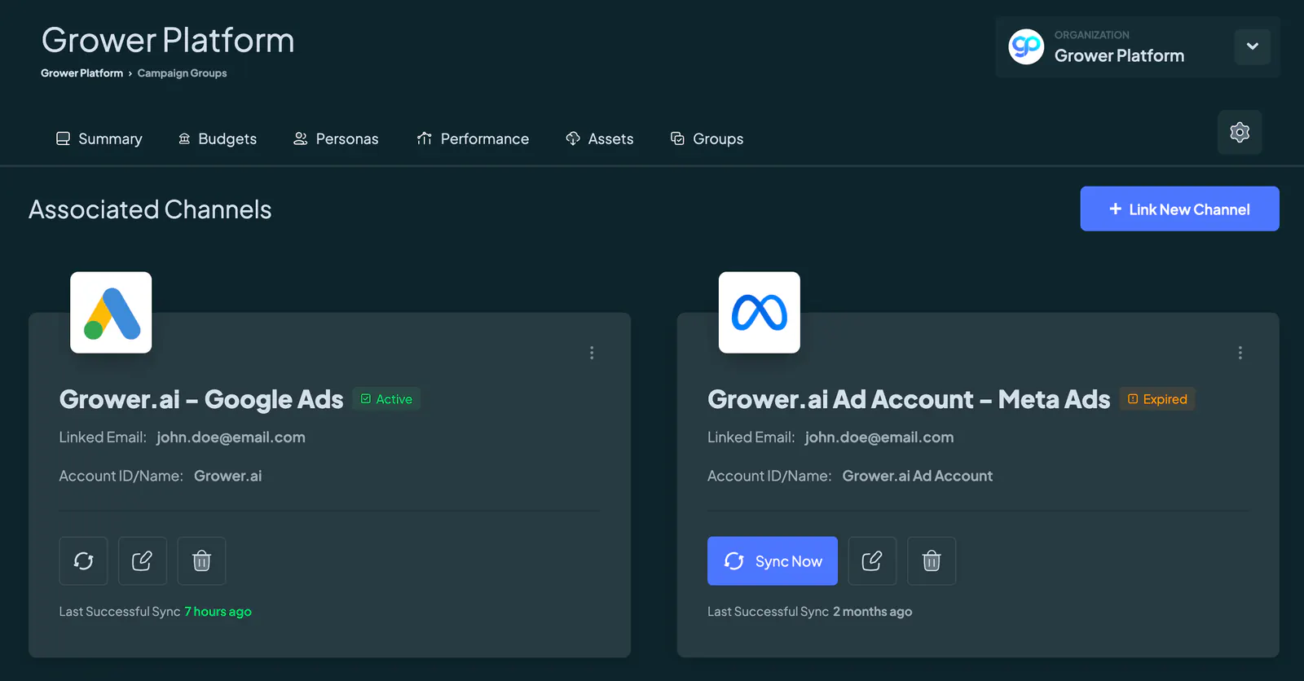Open the Assets tab
This screenshot has width=1304, height=681.
pos(600,138)
